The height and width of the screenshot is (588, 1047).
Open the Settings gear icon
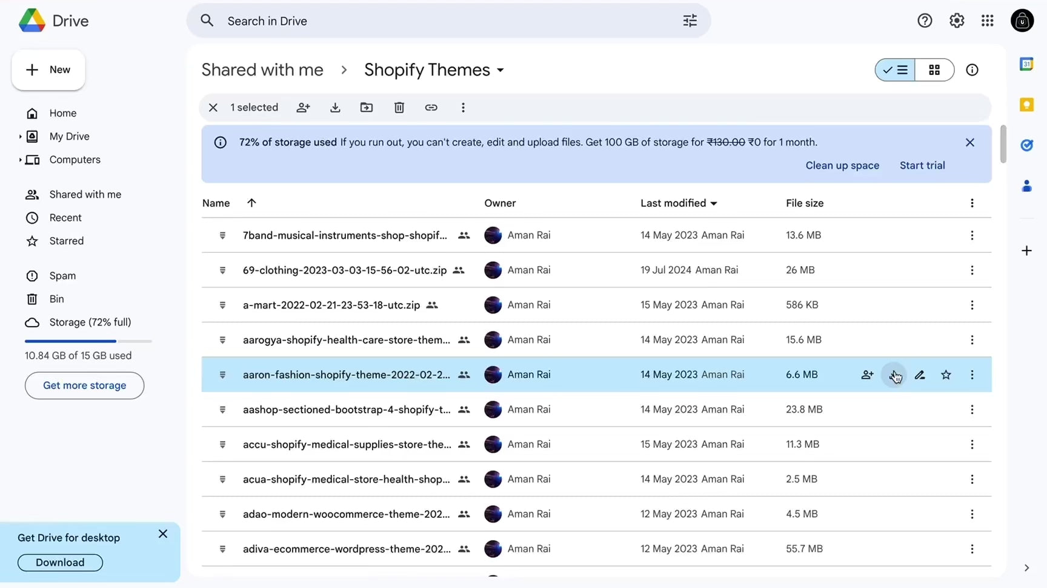tap(957, 21)
